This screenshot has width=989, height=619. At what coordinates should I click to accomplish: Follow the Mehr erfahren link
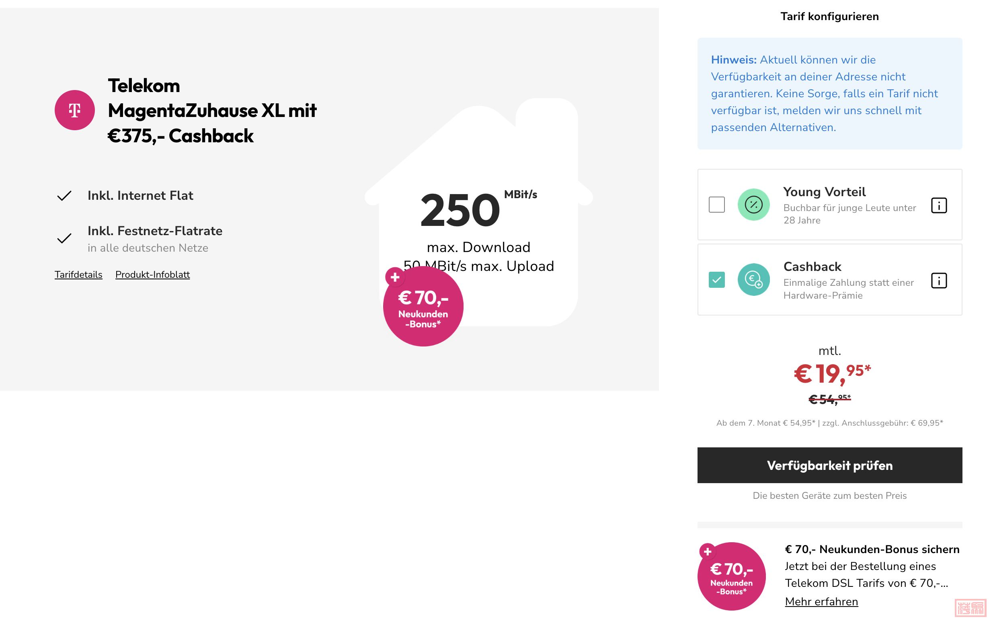[x=821, y=601]
